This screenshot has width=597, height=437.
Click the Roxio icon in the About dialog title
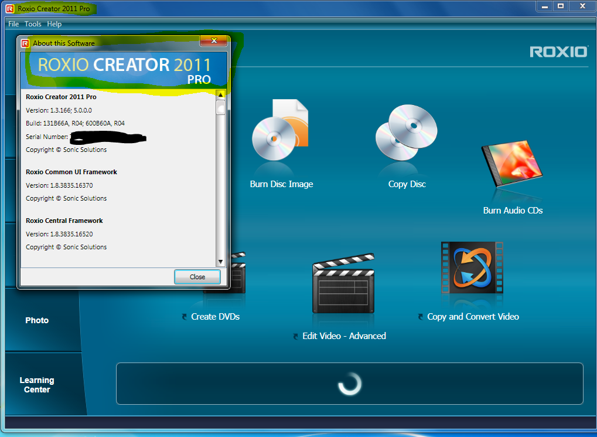[25, 43]
